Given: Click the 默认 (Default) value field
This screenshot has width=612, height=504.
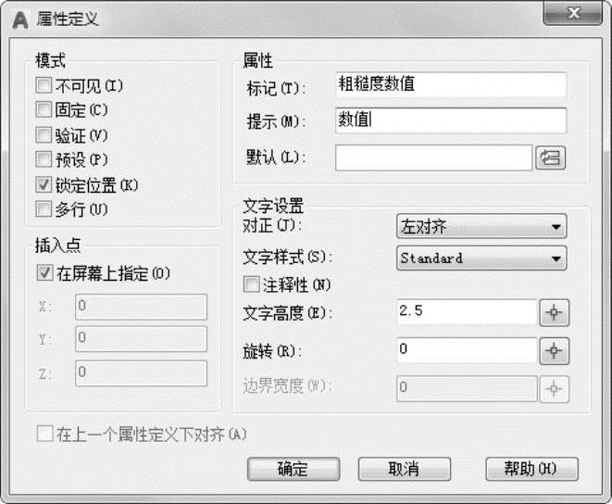Looking at the screenshot, I should coord(433,158).
